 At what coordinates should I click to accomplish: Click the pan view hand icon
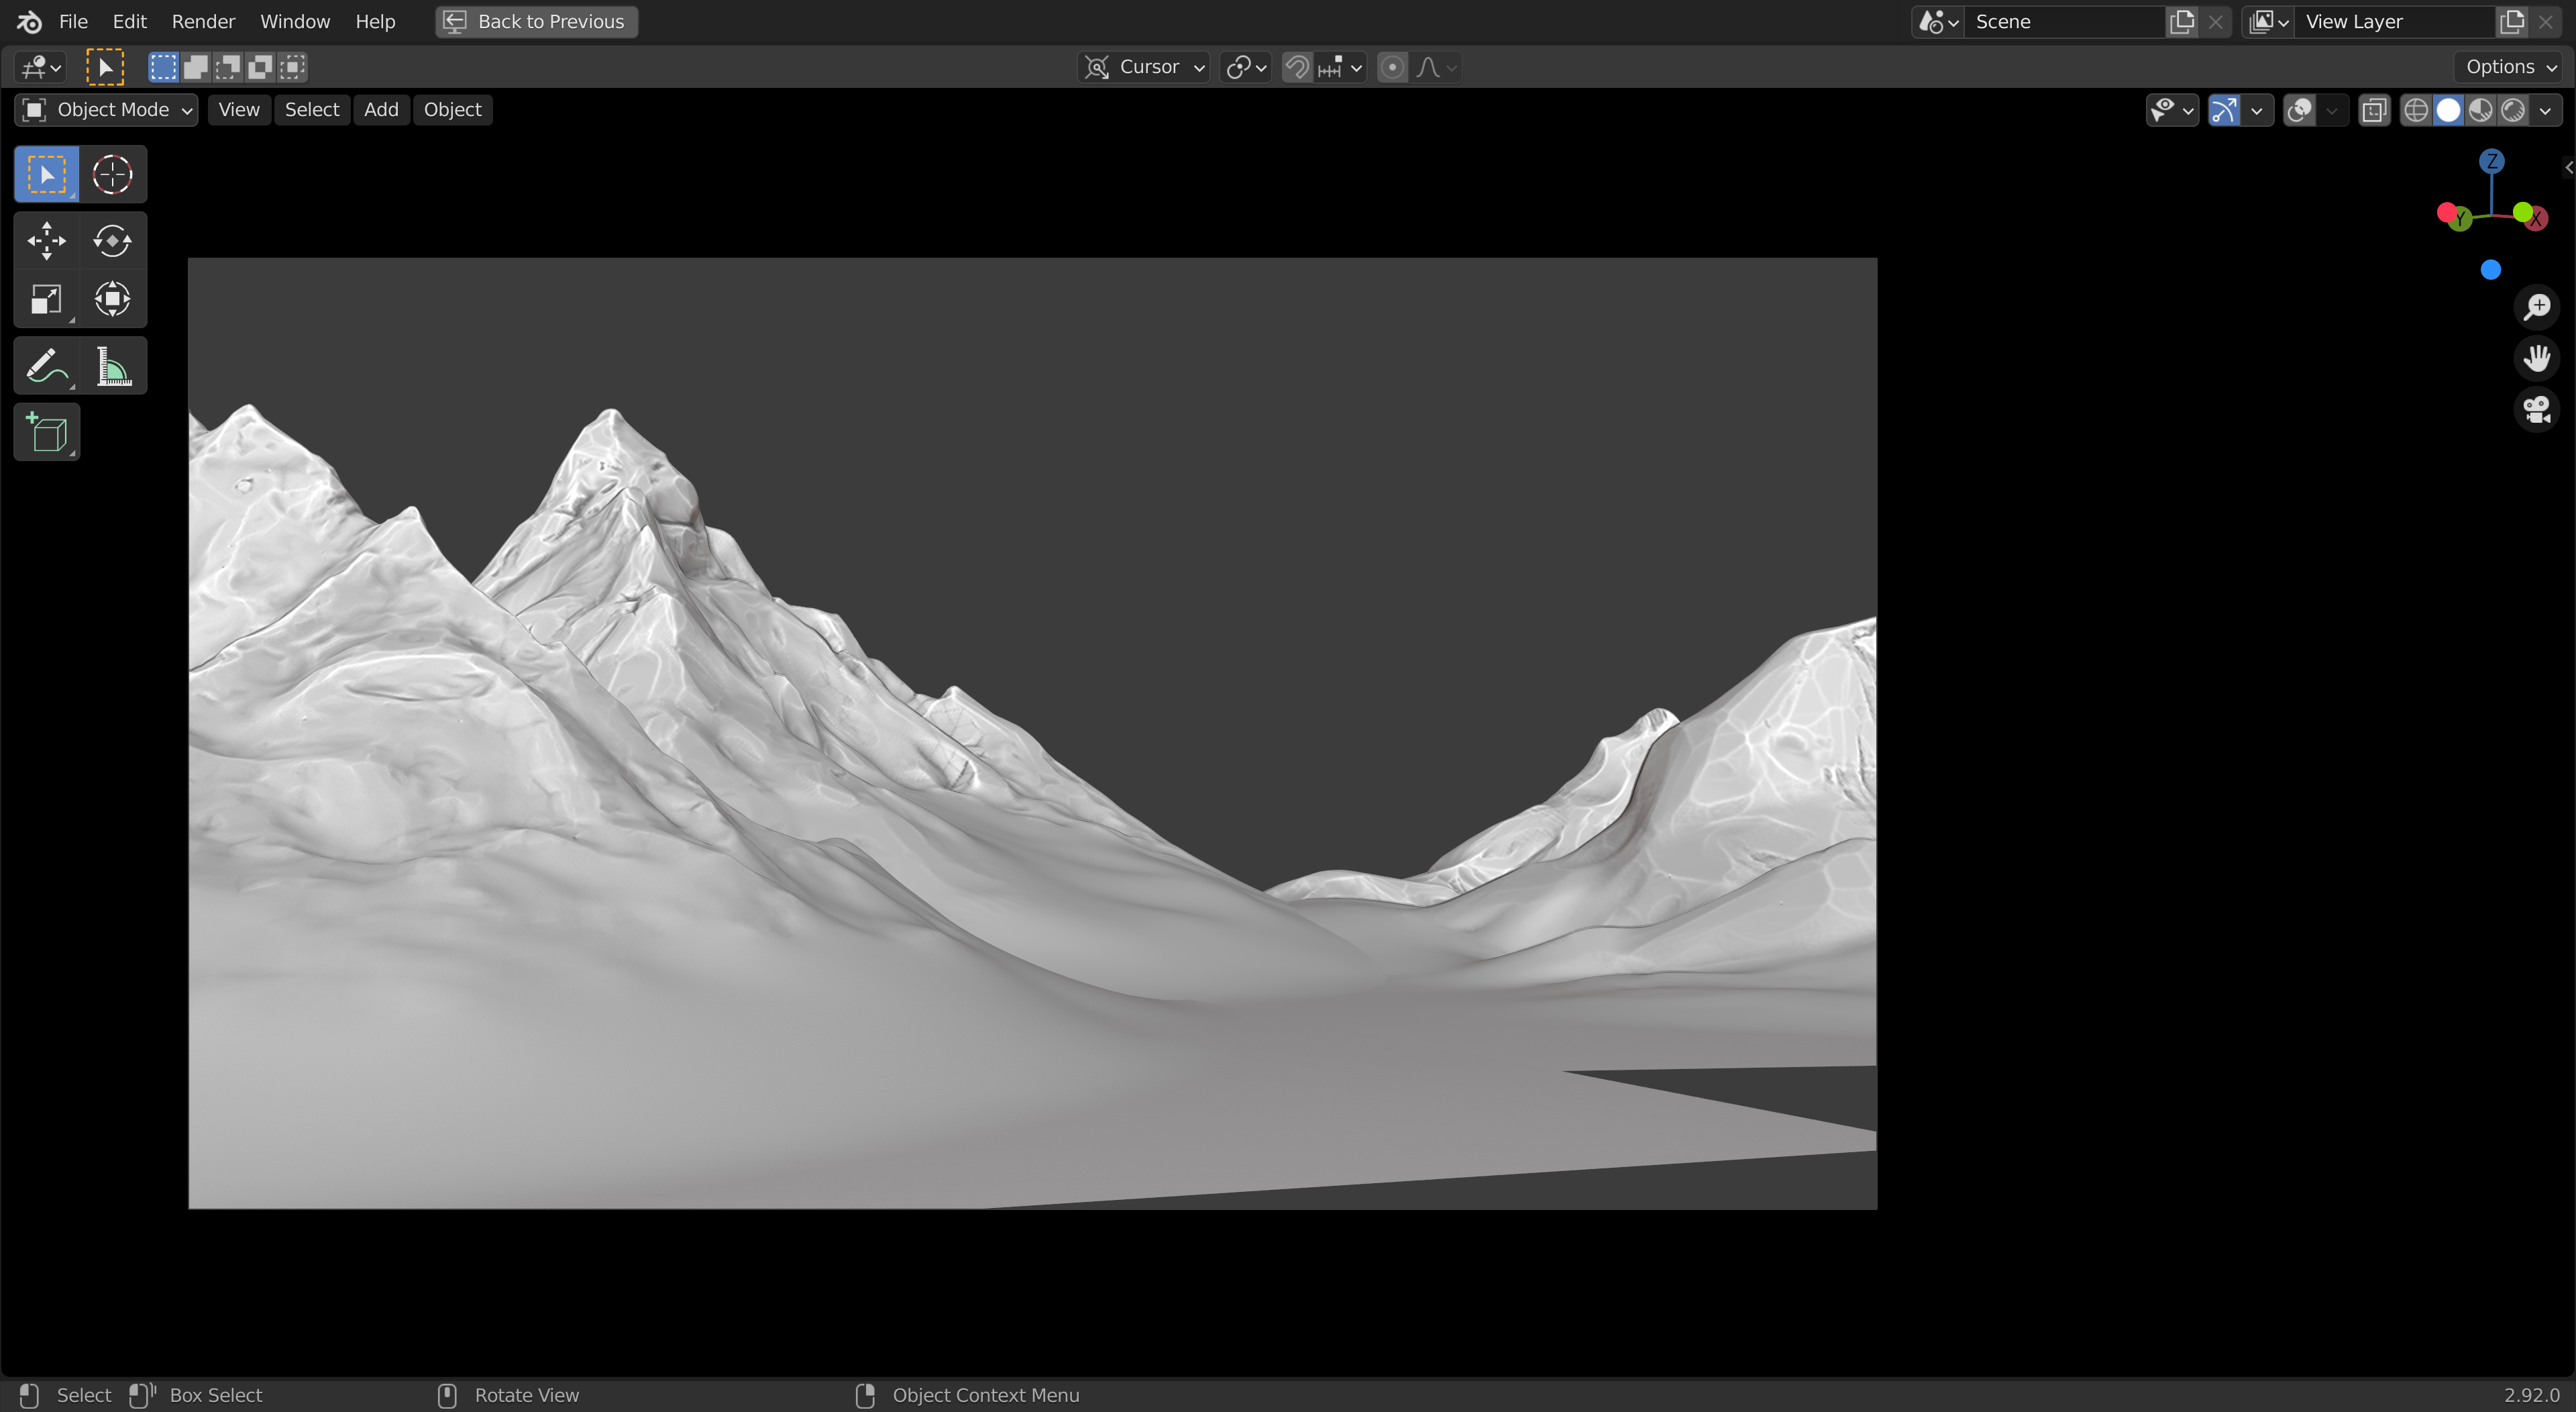tap(2536, 358)
